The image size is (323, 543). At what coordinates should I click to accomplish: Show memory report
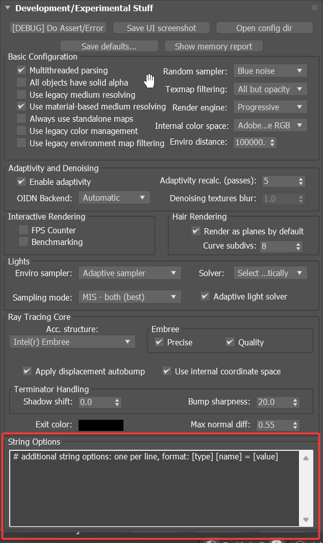coord(213,46)
